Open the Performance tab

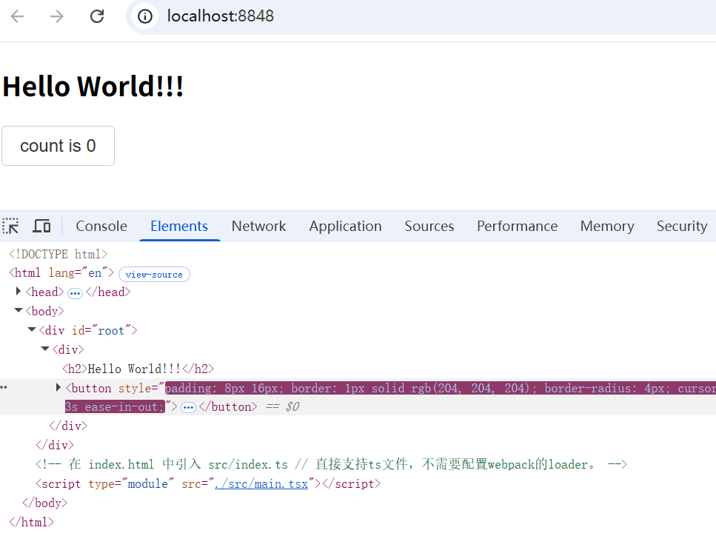(517, 226)
